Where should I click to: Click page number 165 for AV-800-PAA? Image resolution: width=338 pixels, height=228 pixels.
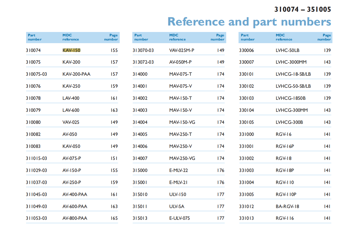114,218
